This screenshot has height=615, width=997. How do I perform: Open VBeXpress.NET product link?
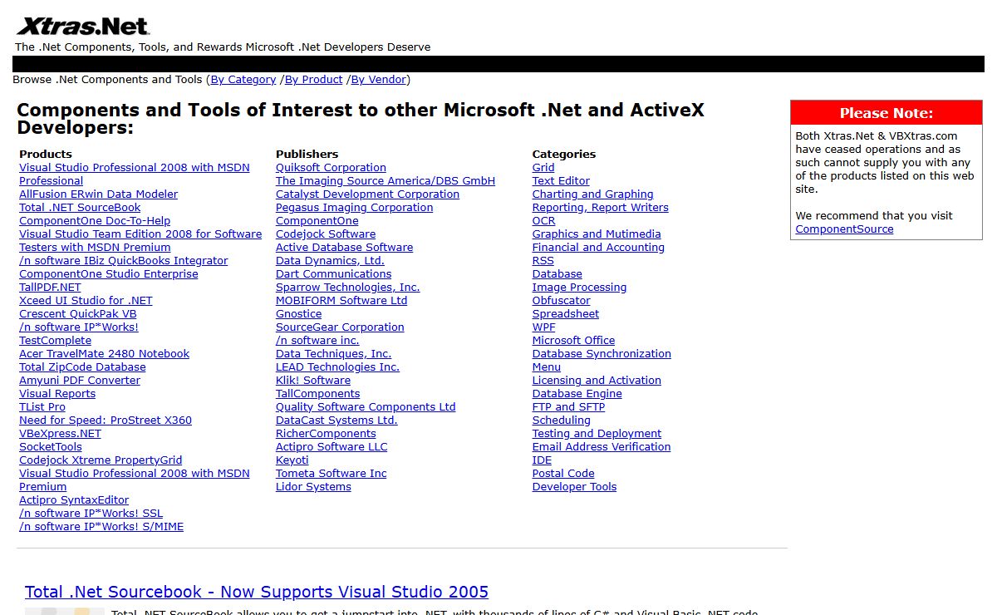[60, 434]
